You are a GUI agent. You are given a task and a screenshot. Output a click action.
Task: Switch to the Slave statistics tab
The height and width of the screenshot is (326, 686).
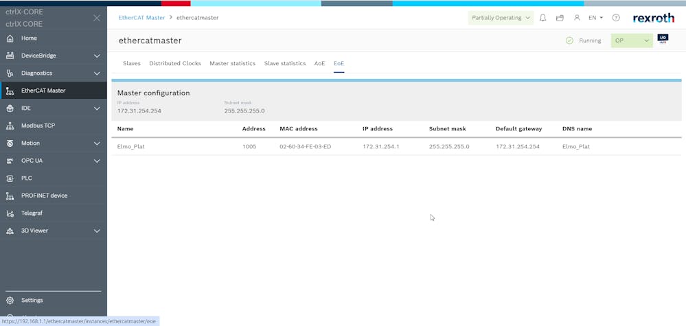(x=285, y=63)
